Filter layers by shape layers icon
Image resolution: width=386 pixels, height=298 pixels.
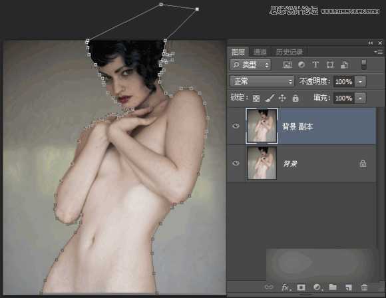click(x=330, y=65)
